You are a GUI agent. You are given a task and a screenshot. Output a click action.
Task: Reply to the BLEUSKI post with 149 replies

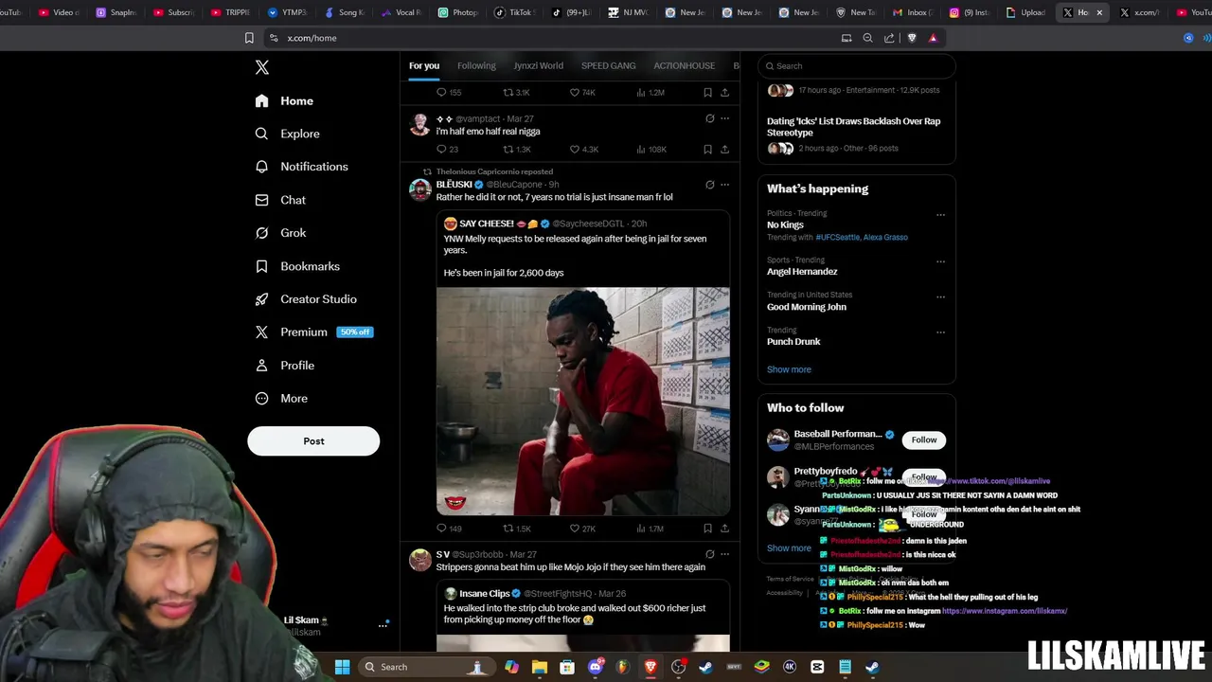click(x=448, y=529)
